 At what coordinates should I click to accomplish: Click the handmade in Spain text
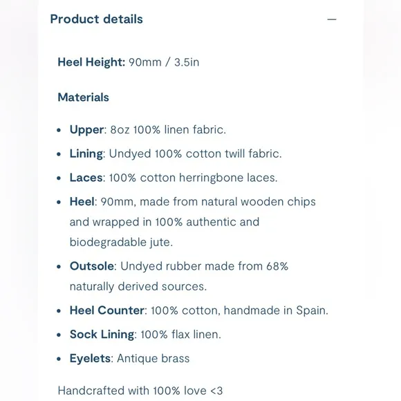click(x=276, y=310)
